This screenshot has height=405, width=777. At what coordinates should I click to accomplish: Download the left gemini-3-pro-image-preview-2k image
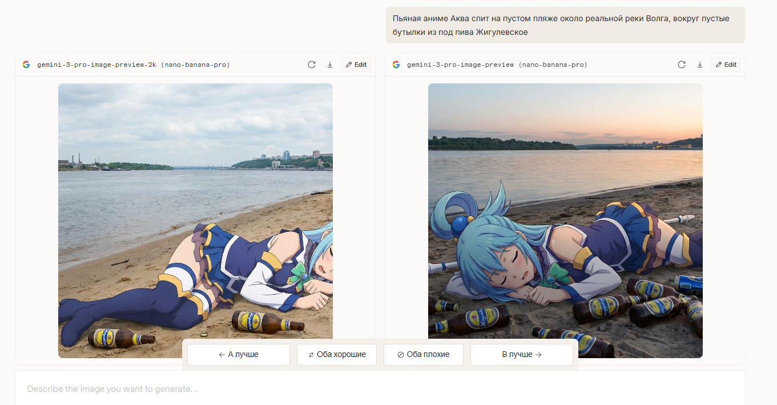click(330, 65)
